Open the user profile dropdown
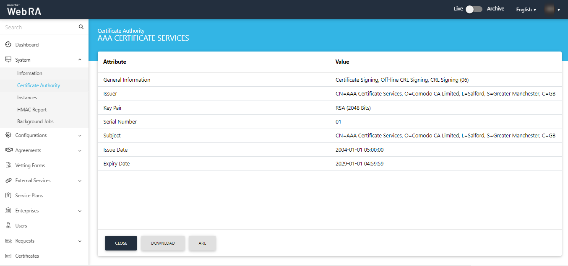Screen dimensions: 568x266 tap(552, 9)
